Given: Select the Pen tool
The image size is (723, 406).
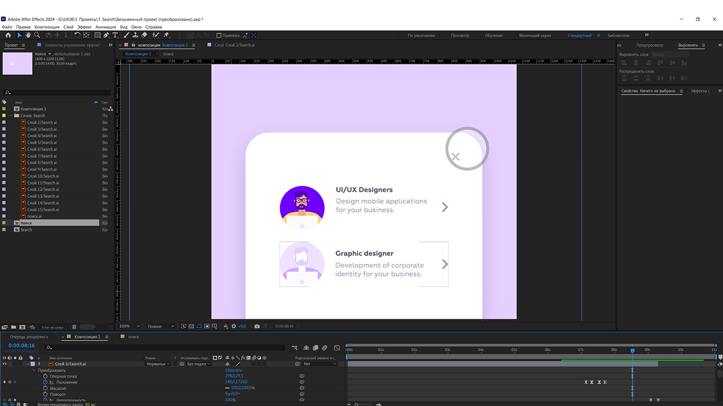Looking at the screenshot, I should (106, 35).
